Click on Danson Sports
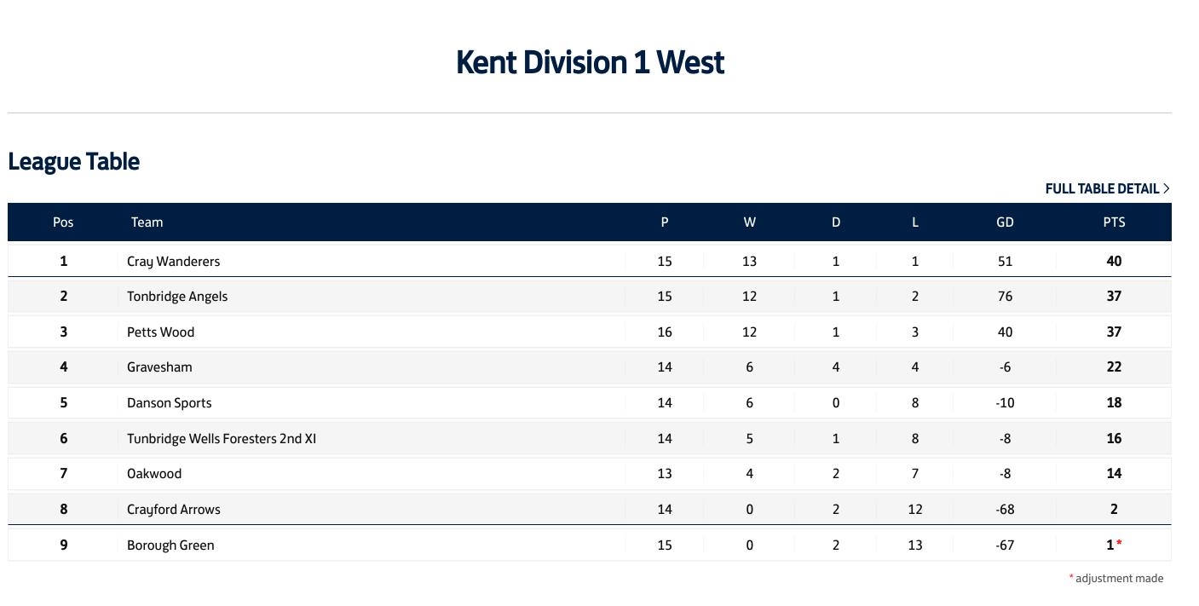 (x=169, y=403)
